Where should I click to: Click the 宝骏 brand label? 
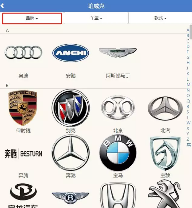(x=165, y=175)
